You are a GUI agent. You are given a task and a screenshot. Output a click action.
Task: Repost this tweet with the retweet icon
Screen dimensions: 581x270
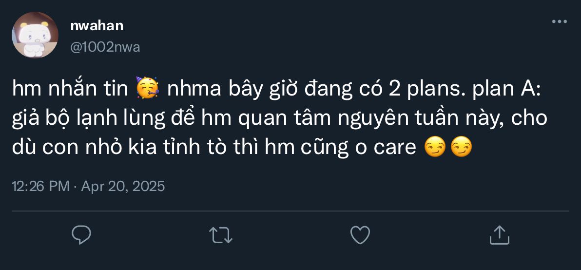(221, 235)
